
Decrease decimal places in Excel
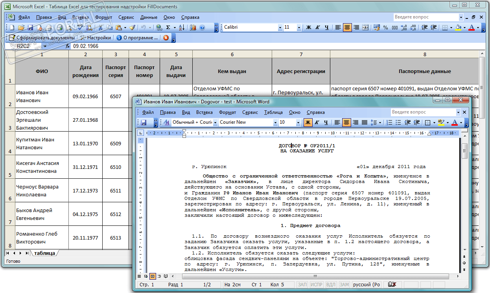click(x=413, y=27)
